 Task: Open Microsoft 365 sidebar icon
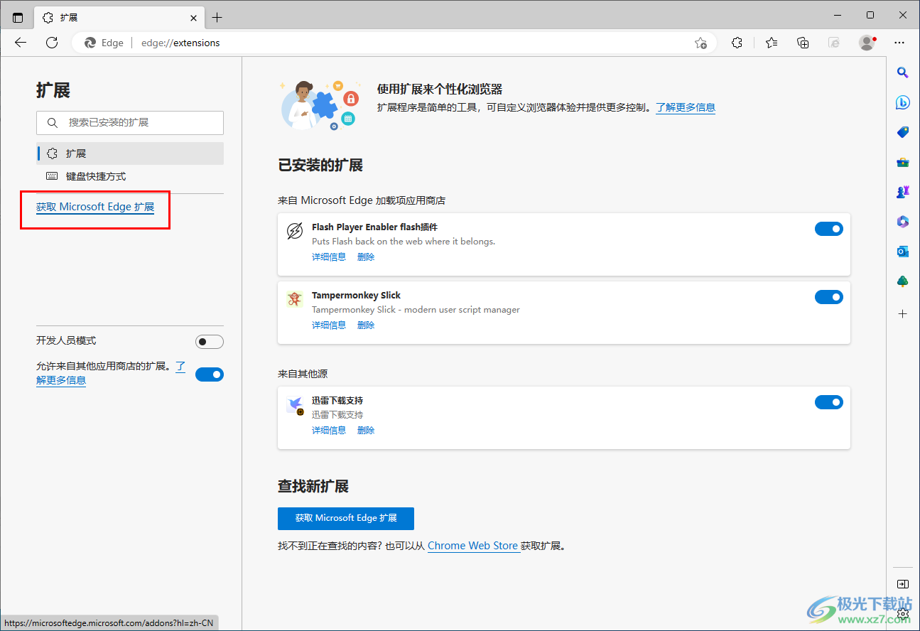pyautogui.click(x=902, y=222)
